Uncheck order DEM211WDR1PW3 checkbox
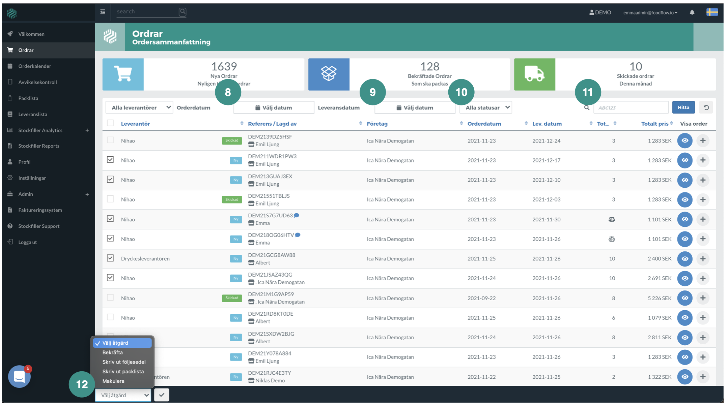This screenshot has width=728, height=407. pyautogui.click(x=110, y=160)
